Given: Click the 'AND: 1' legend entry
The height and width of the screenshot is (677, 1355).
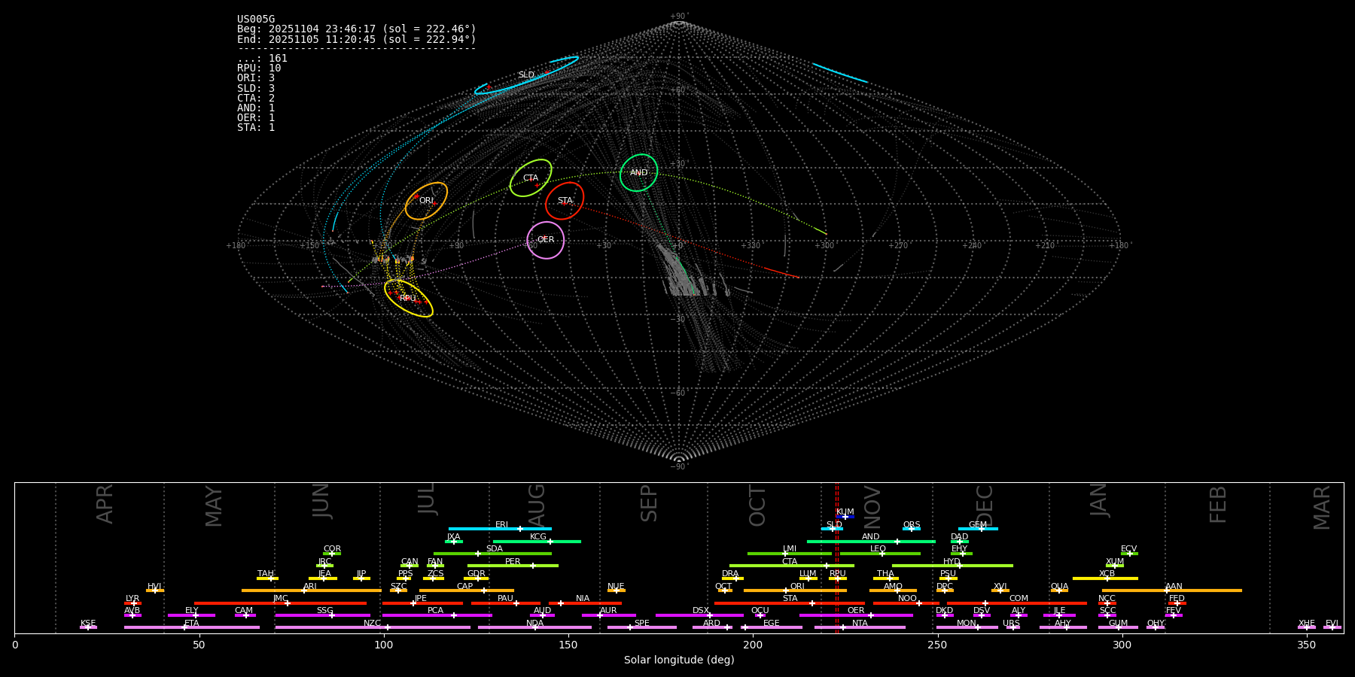Looking at the screenshot, I should click(256, 108).
